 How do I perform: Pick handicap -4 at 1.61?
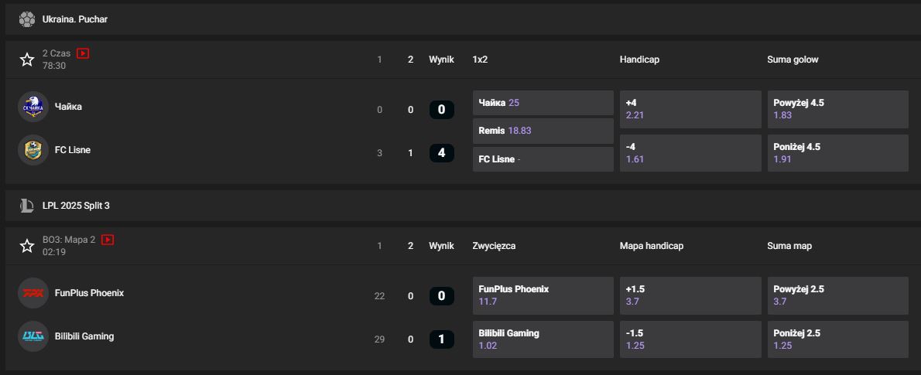[x=690, y=153]
